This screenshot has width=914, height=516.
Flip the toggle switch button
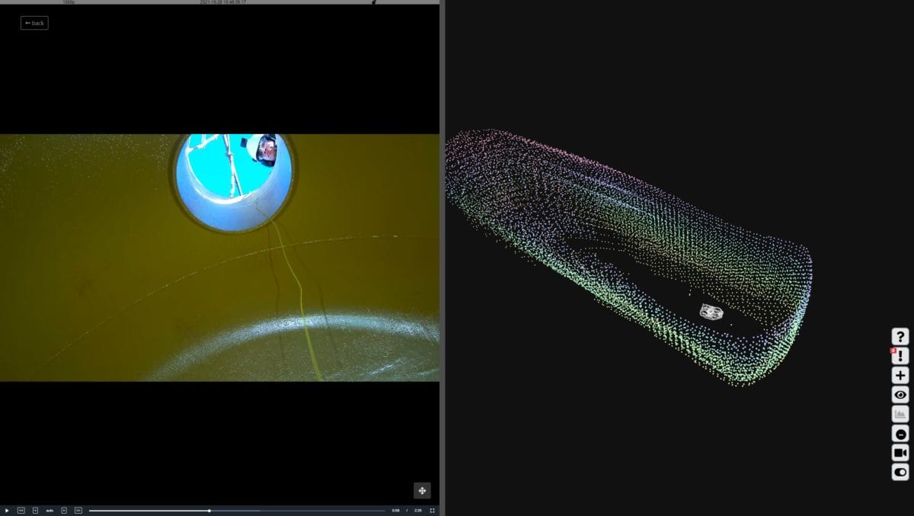click(x=900, y=473)
